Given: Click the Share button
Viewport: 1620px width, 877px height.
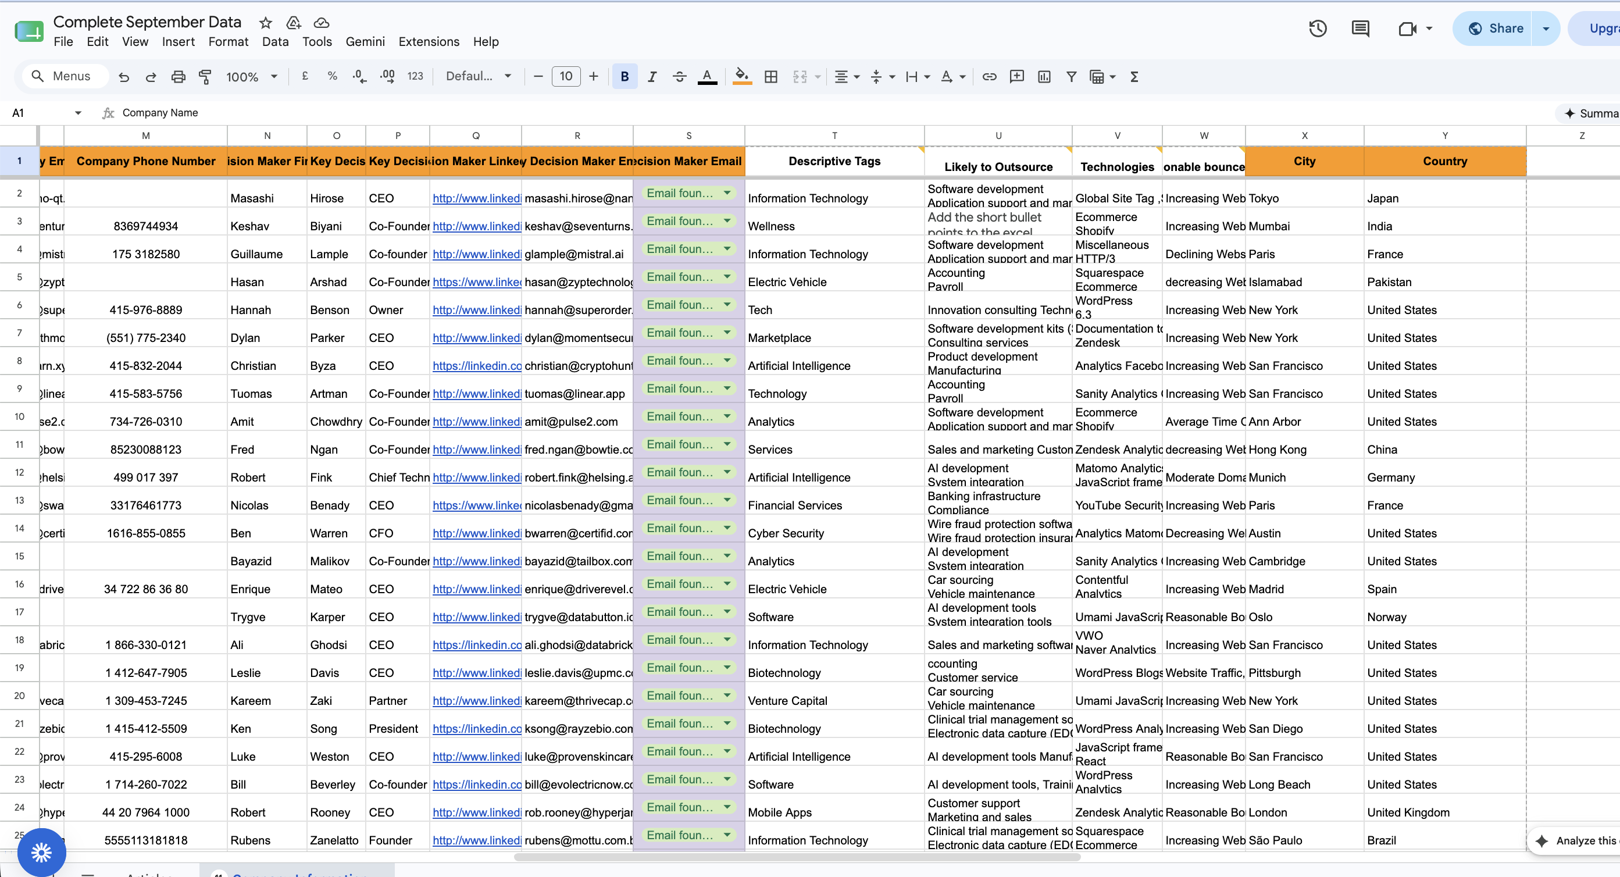Looking at the screenshot, I should click(1492, 28).
